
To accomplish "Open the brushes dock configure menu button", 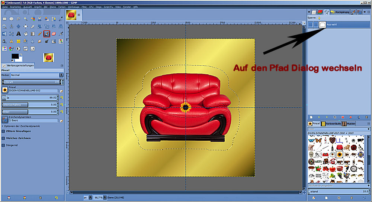I will 369,124.
